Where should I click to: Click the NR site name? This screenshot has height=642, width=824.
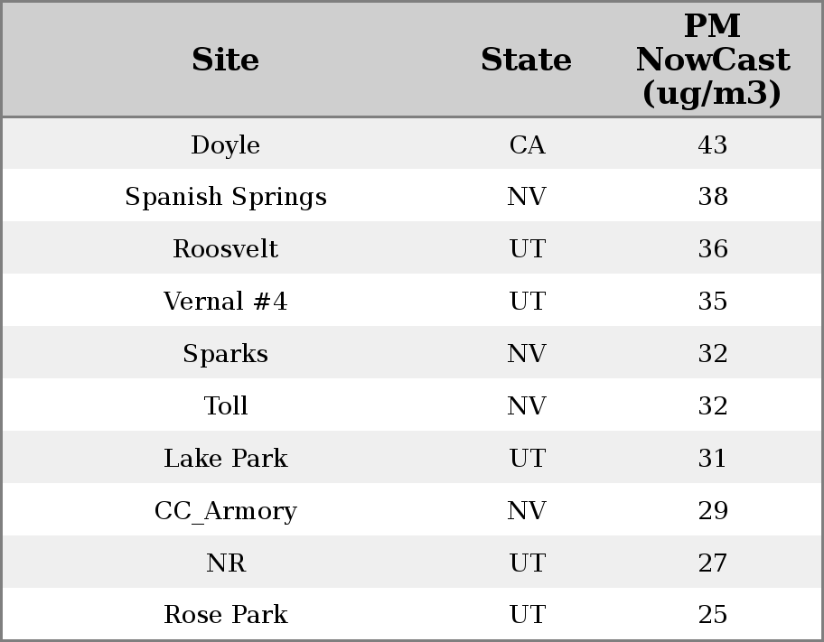coord(226,563)
